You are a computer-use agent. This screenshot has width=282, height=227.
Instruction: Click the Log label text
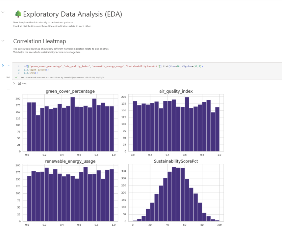pos(24,83)
